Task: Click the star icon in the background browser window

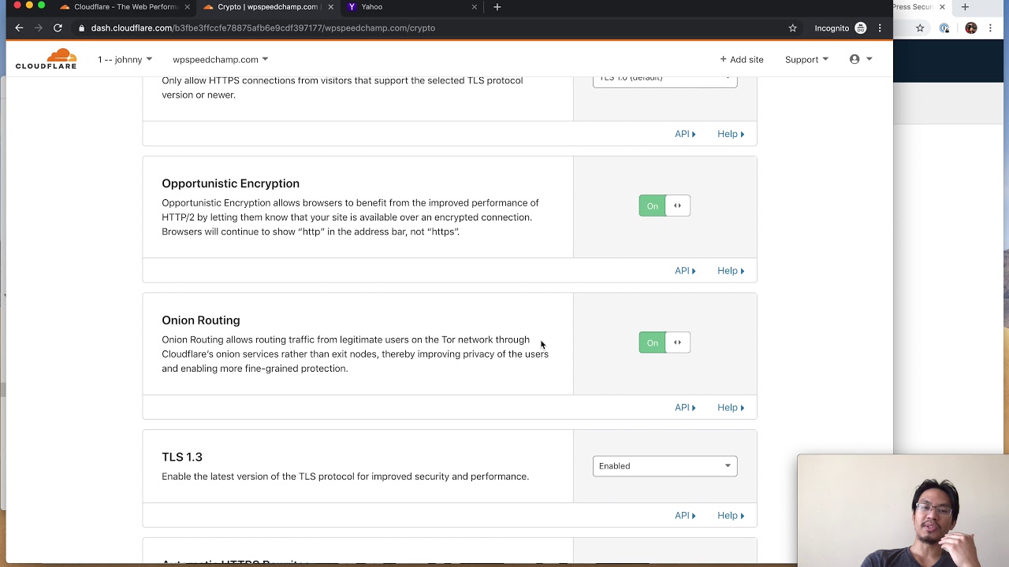Action: click(x=919, y=28)
